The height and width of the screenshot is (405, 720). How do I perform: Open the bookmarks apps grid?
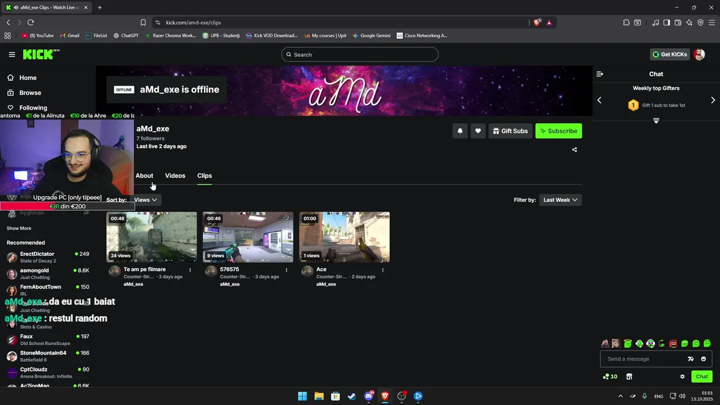click(7, 35)
